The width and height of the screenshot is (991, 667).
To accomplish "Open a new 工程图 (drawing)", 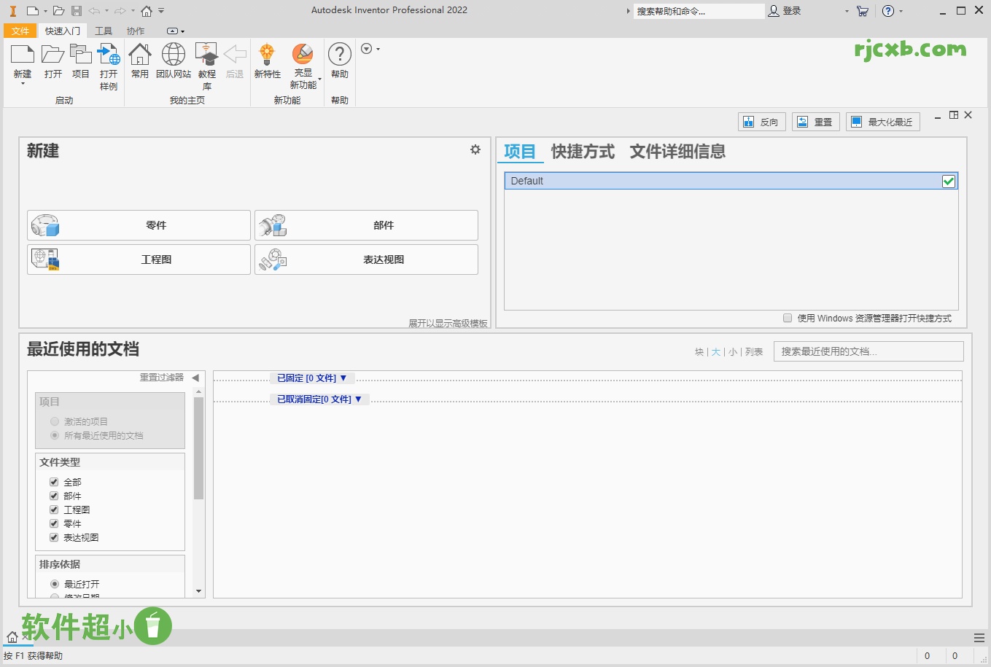I will pos(139,260).
